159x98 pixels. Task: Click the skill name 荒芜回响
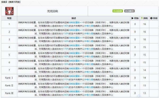click(52, 11)
